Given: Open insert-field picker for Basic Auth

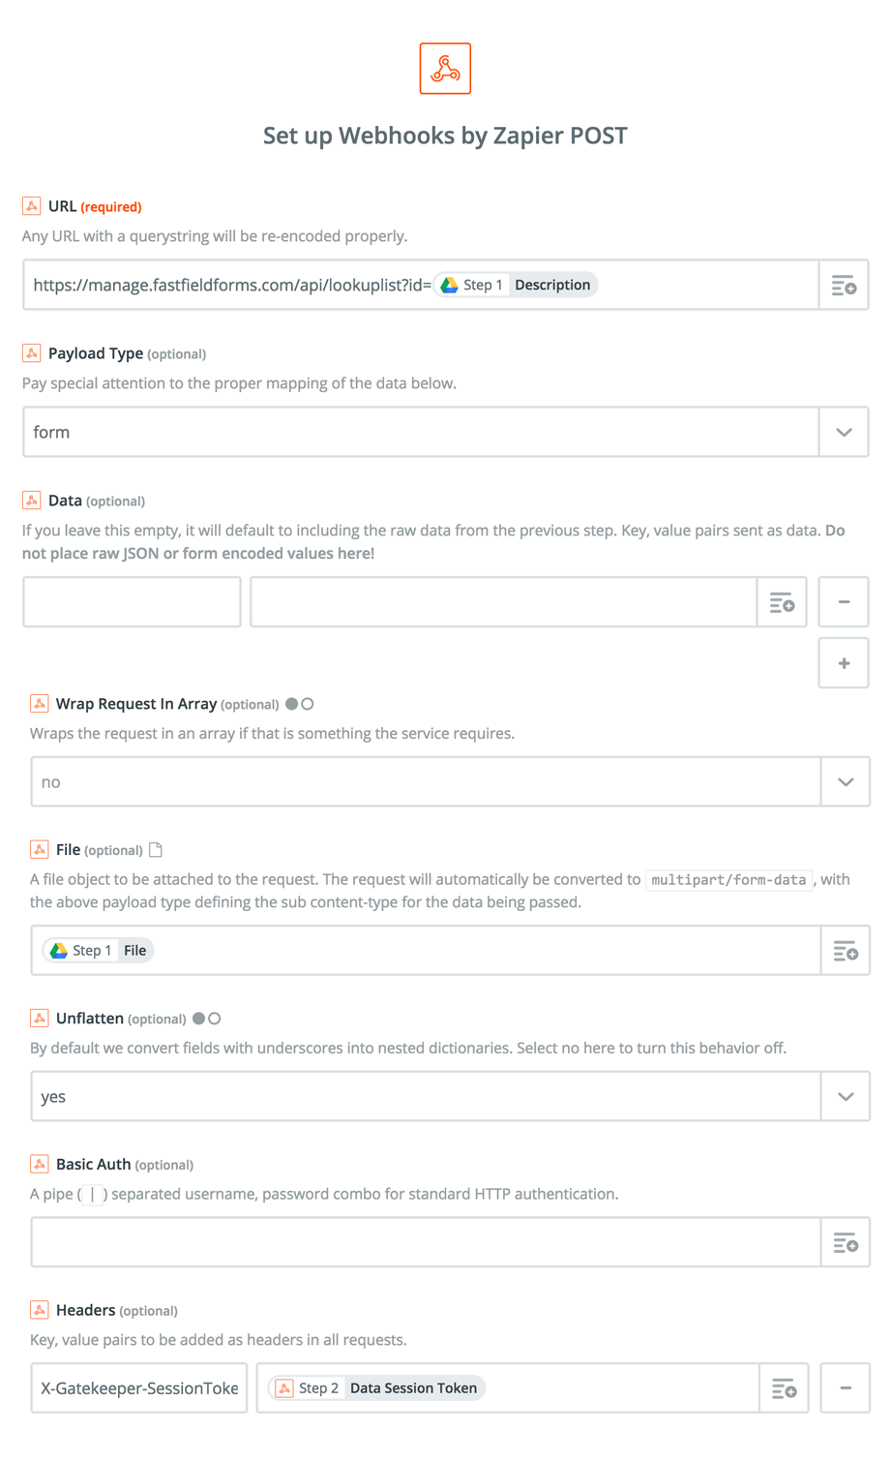Looking at the screenshot, I should pyautogui.click(x=846, y=1242).
